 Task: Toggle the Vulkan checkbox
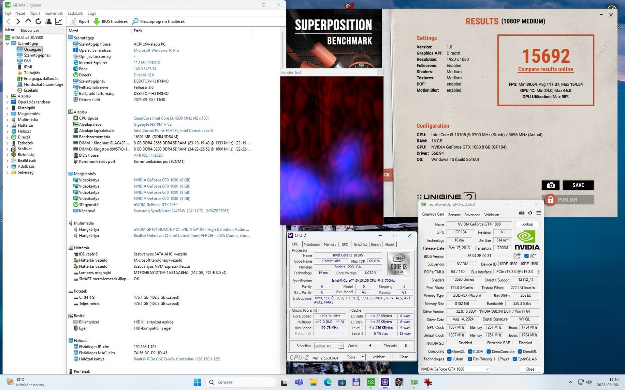449,359
